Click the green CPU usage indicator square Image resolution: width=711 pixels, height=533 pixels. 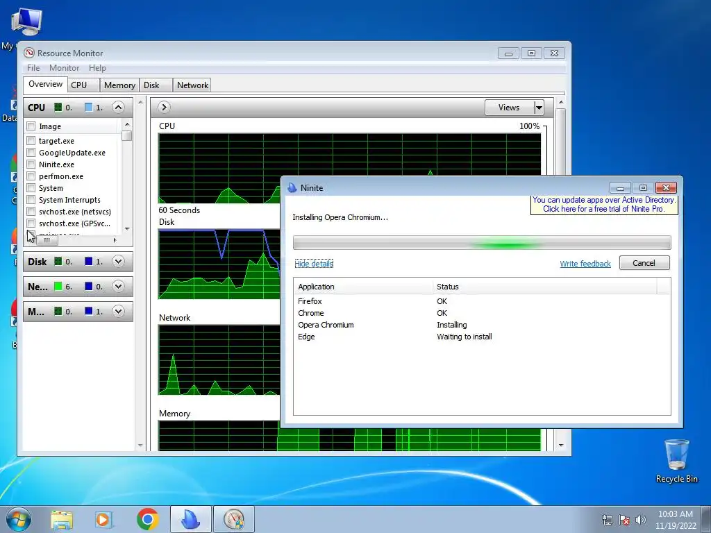[x=58, y=108]
